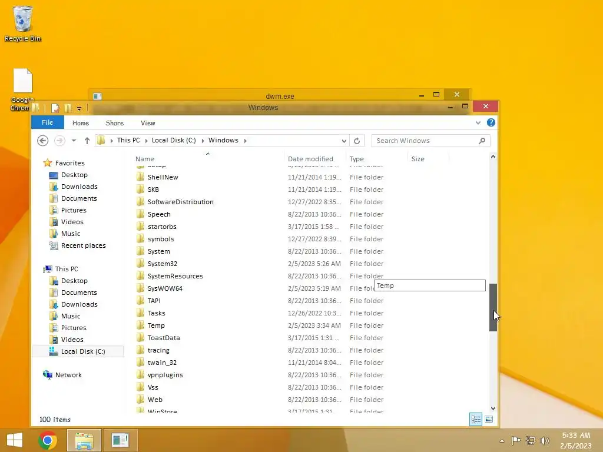The height and width of the screenshot is (452, 603).
Task: Click the dwm.exe app taskbar icon
Action: click(x=120, y=440)
